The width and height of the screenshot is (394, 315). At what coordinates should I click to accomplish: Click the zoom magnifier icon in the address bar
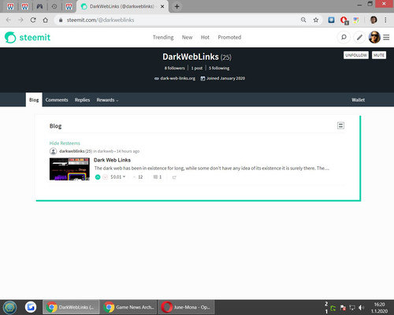303,20
